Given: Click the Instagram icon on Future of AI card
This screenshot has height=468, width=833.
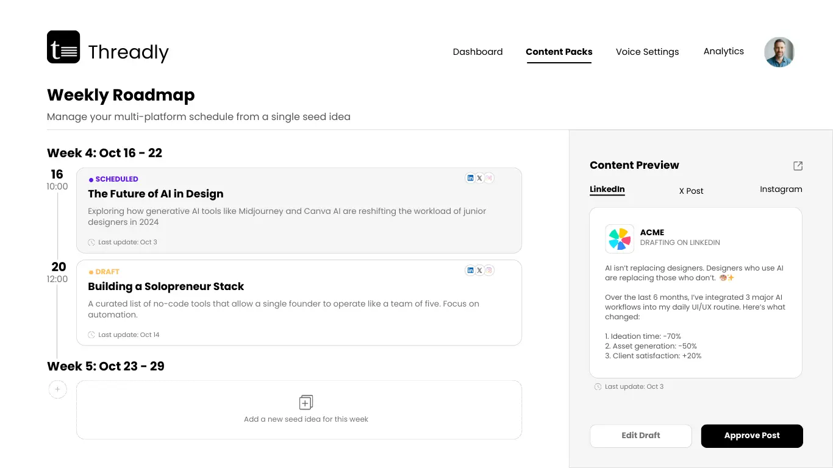Looking at the screenshot, I should [489, 178].
